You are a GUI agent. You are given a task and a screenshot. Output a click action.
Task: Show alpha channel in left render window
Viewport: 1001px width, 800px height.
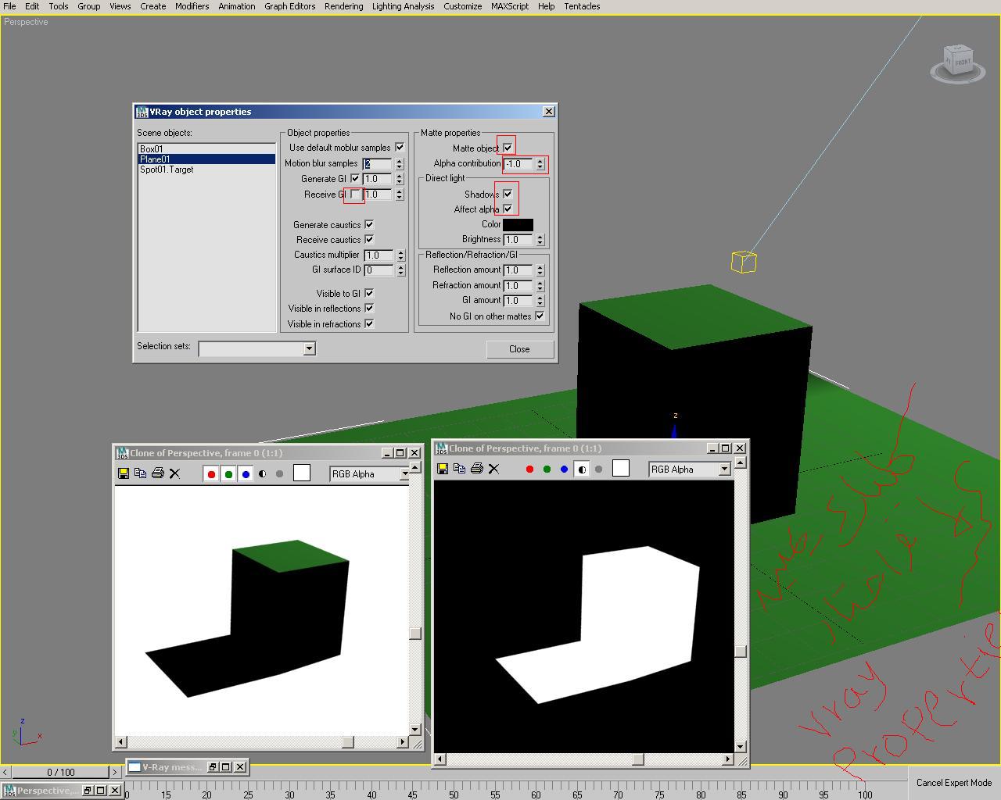click(x=263, y=474)
